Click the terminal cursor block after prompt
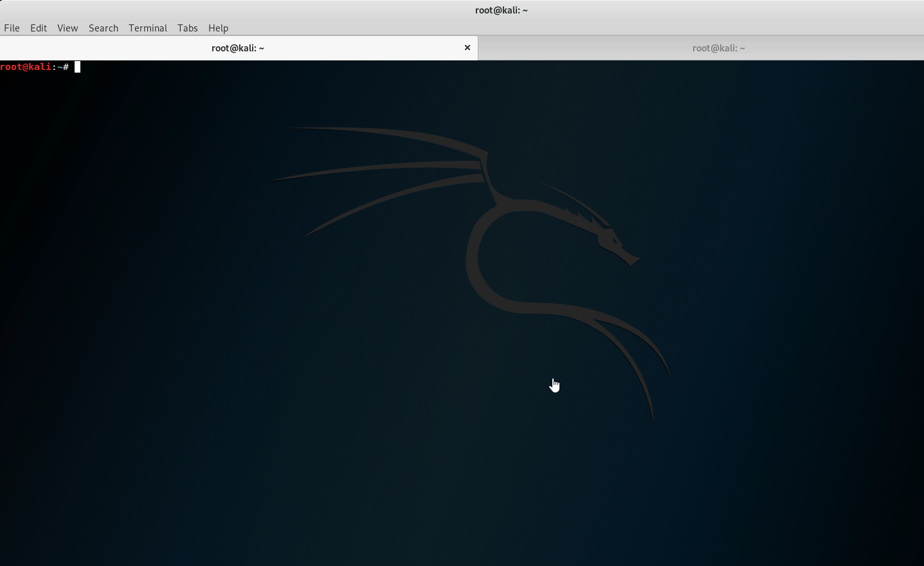Screen dimensions: 924x566 [x=77, y=67]
